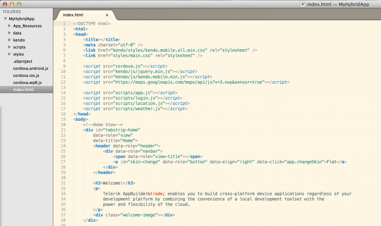
Task: Select the kendo folder label
Action: (19, 40)
